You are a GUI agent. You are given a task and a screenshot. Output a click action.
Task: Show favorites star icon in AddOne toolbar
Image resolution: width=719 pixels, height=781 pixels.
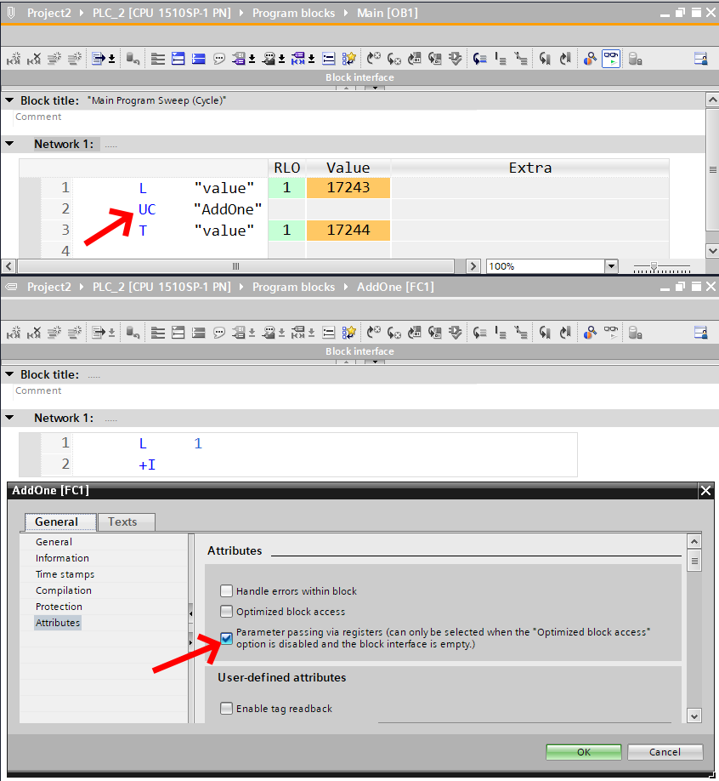pos(349,333)
